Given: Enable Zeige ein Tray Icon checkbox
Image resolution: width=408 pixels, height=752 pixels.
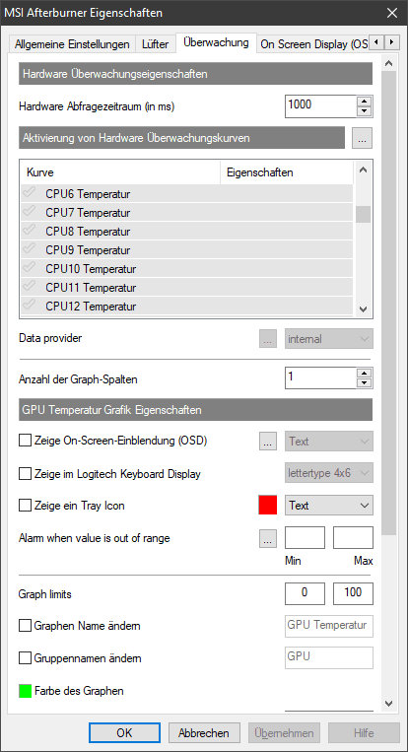Looking at the screenshot, I should (x=25, y=506).
